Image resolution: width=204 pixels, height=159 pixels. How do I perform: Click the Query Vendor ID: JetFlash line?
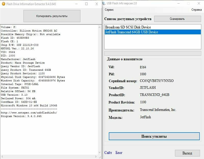20,66
